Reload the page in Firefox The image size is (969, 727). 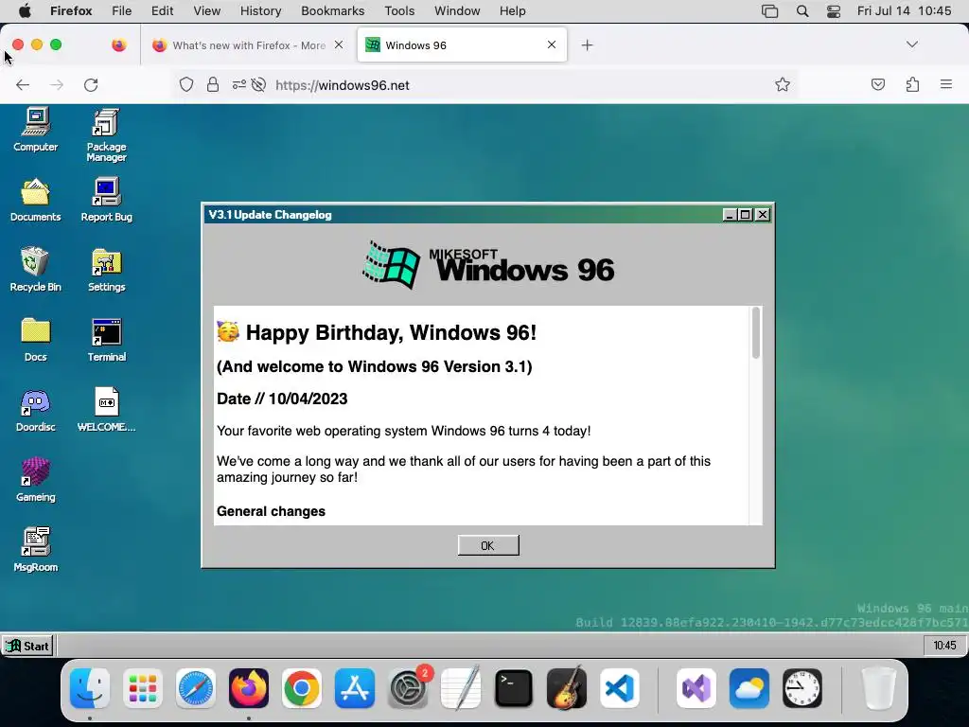(91, 84)
